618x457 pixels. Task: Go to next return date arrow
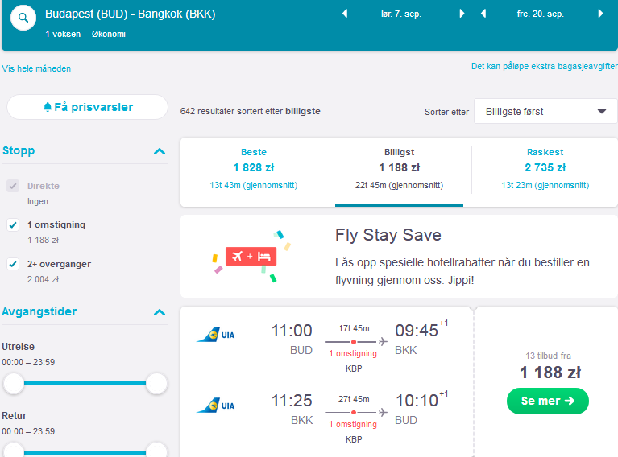600,14
